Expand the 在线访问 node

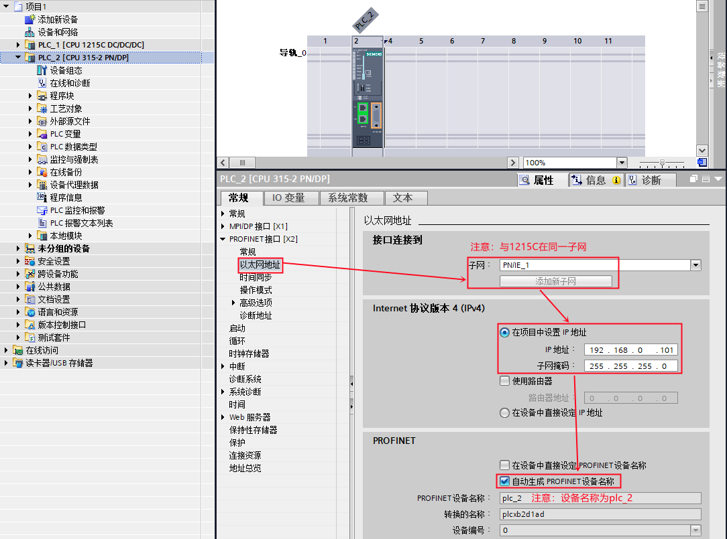[6, 351]
